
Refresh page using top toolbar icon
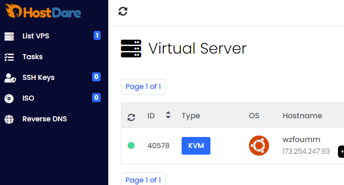[x=123, y=12]
